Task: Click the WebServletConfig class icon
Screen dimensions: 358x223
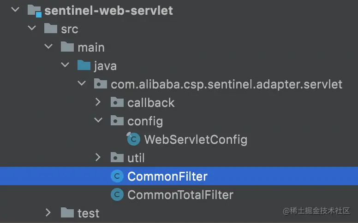Action: pos(134,139)
